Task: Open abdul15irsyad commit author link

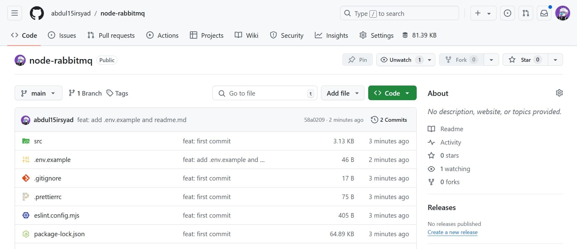Action: (x=54, y=120)
